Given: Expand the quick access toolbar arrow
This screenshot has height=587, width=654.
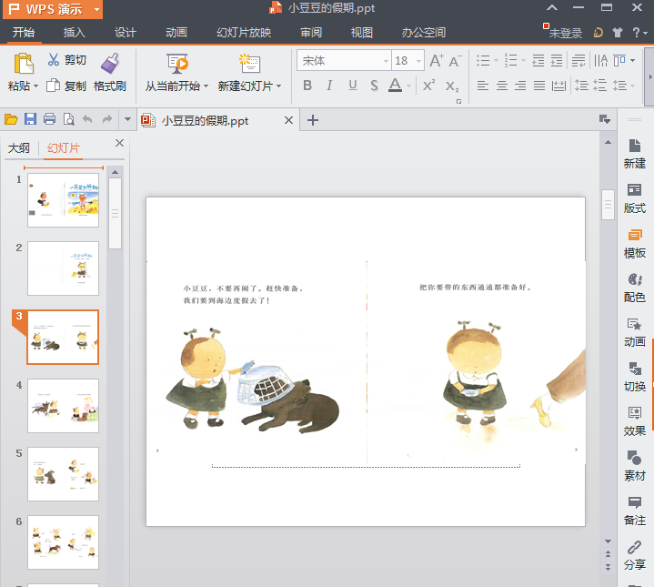Looking at the screenshot, I should point(127,119).
